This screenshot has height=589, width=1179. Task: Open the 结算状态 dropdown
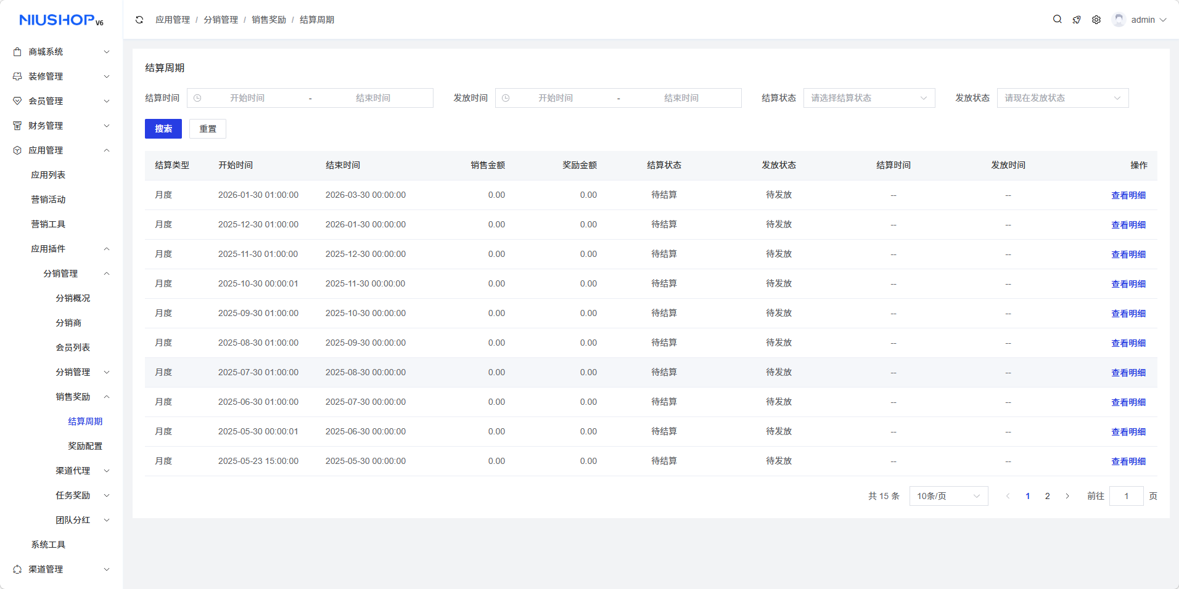[868, 98]
